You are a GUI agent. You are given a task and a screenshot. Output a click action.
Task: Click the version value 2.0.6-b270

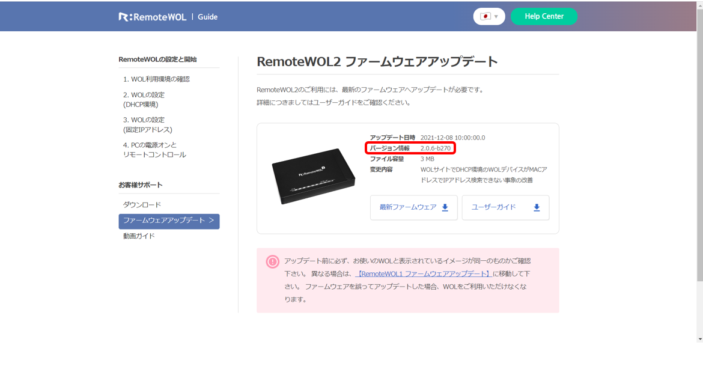point(436,148)
